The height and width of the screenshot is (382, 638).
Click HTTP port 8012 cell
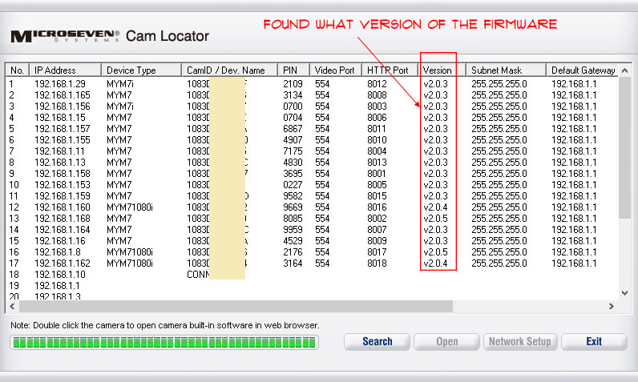pos(378,84)
